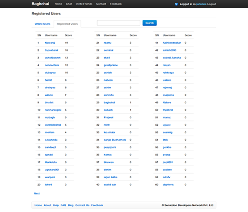The image size is (248, 212).
Task: Open Contact in the top navigation
Action: [x=101, y=4]
